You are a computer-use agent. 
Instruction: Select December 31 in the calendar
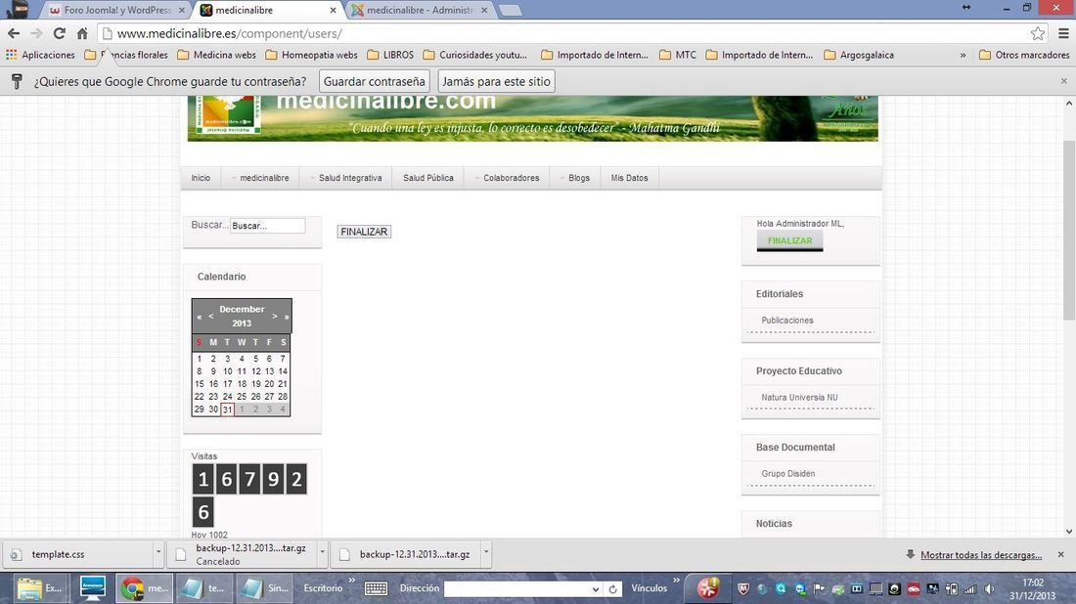point(227,410)
